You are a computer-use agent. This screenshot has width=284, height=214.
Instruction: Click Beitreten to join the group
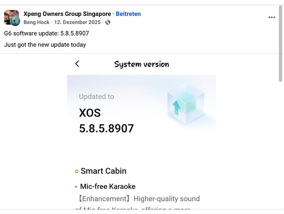[128, 14]
